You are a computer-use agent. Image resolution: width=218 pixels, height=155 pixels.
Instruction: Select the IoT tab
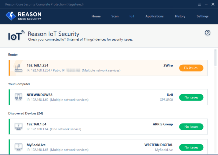tap(132, 16)
